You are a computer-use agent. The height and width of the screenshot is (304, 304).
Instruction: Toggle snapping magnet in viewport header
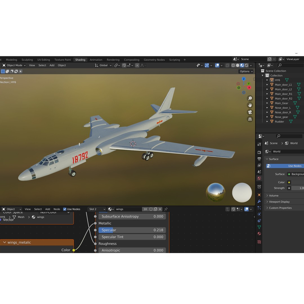(x=124, y=65)
